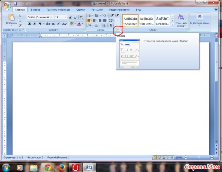Sort text with the A-Я arrow icon
The width and height of the screenshot is (222, 172).
click(x=105, y=25)
